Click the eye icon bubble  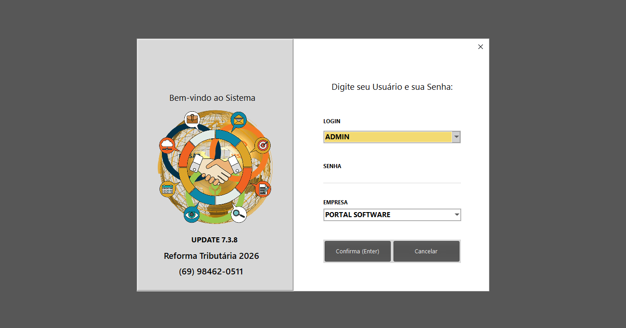[x=192, y=214]
